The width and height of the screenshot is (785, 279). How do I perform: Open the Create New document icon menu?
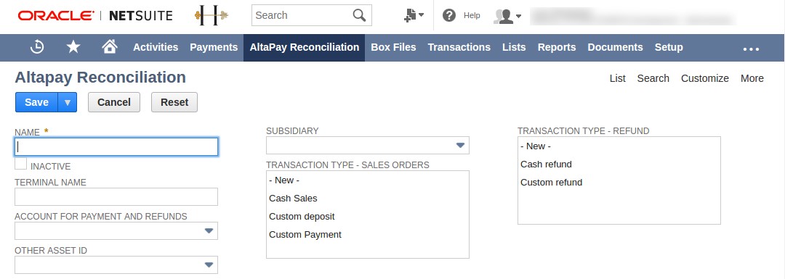click(414, 15)
